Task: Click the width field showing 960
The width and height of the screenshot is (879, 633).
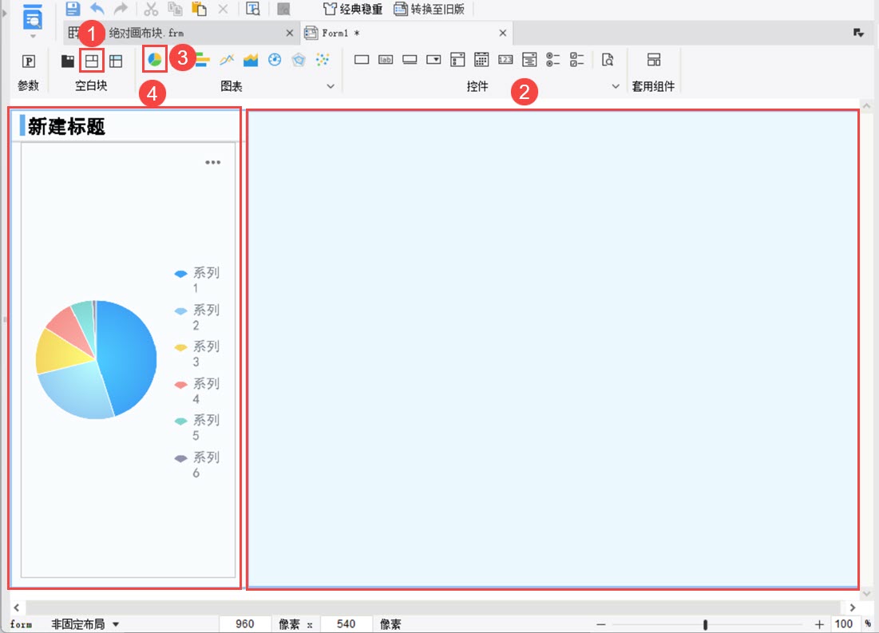Action: click(244, 624)
